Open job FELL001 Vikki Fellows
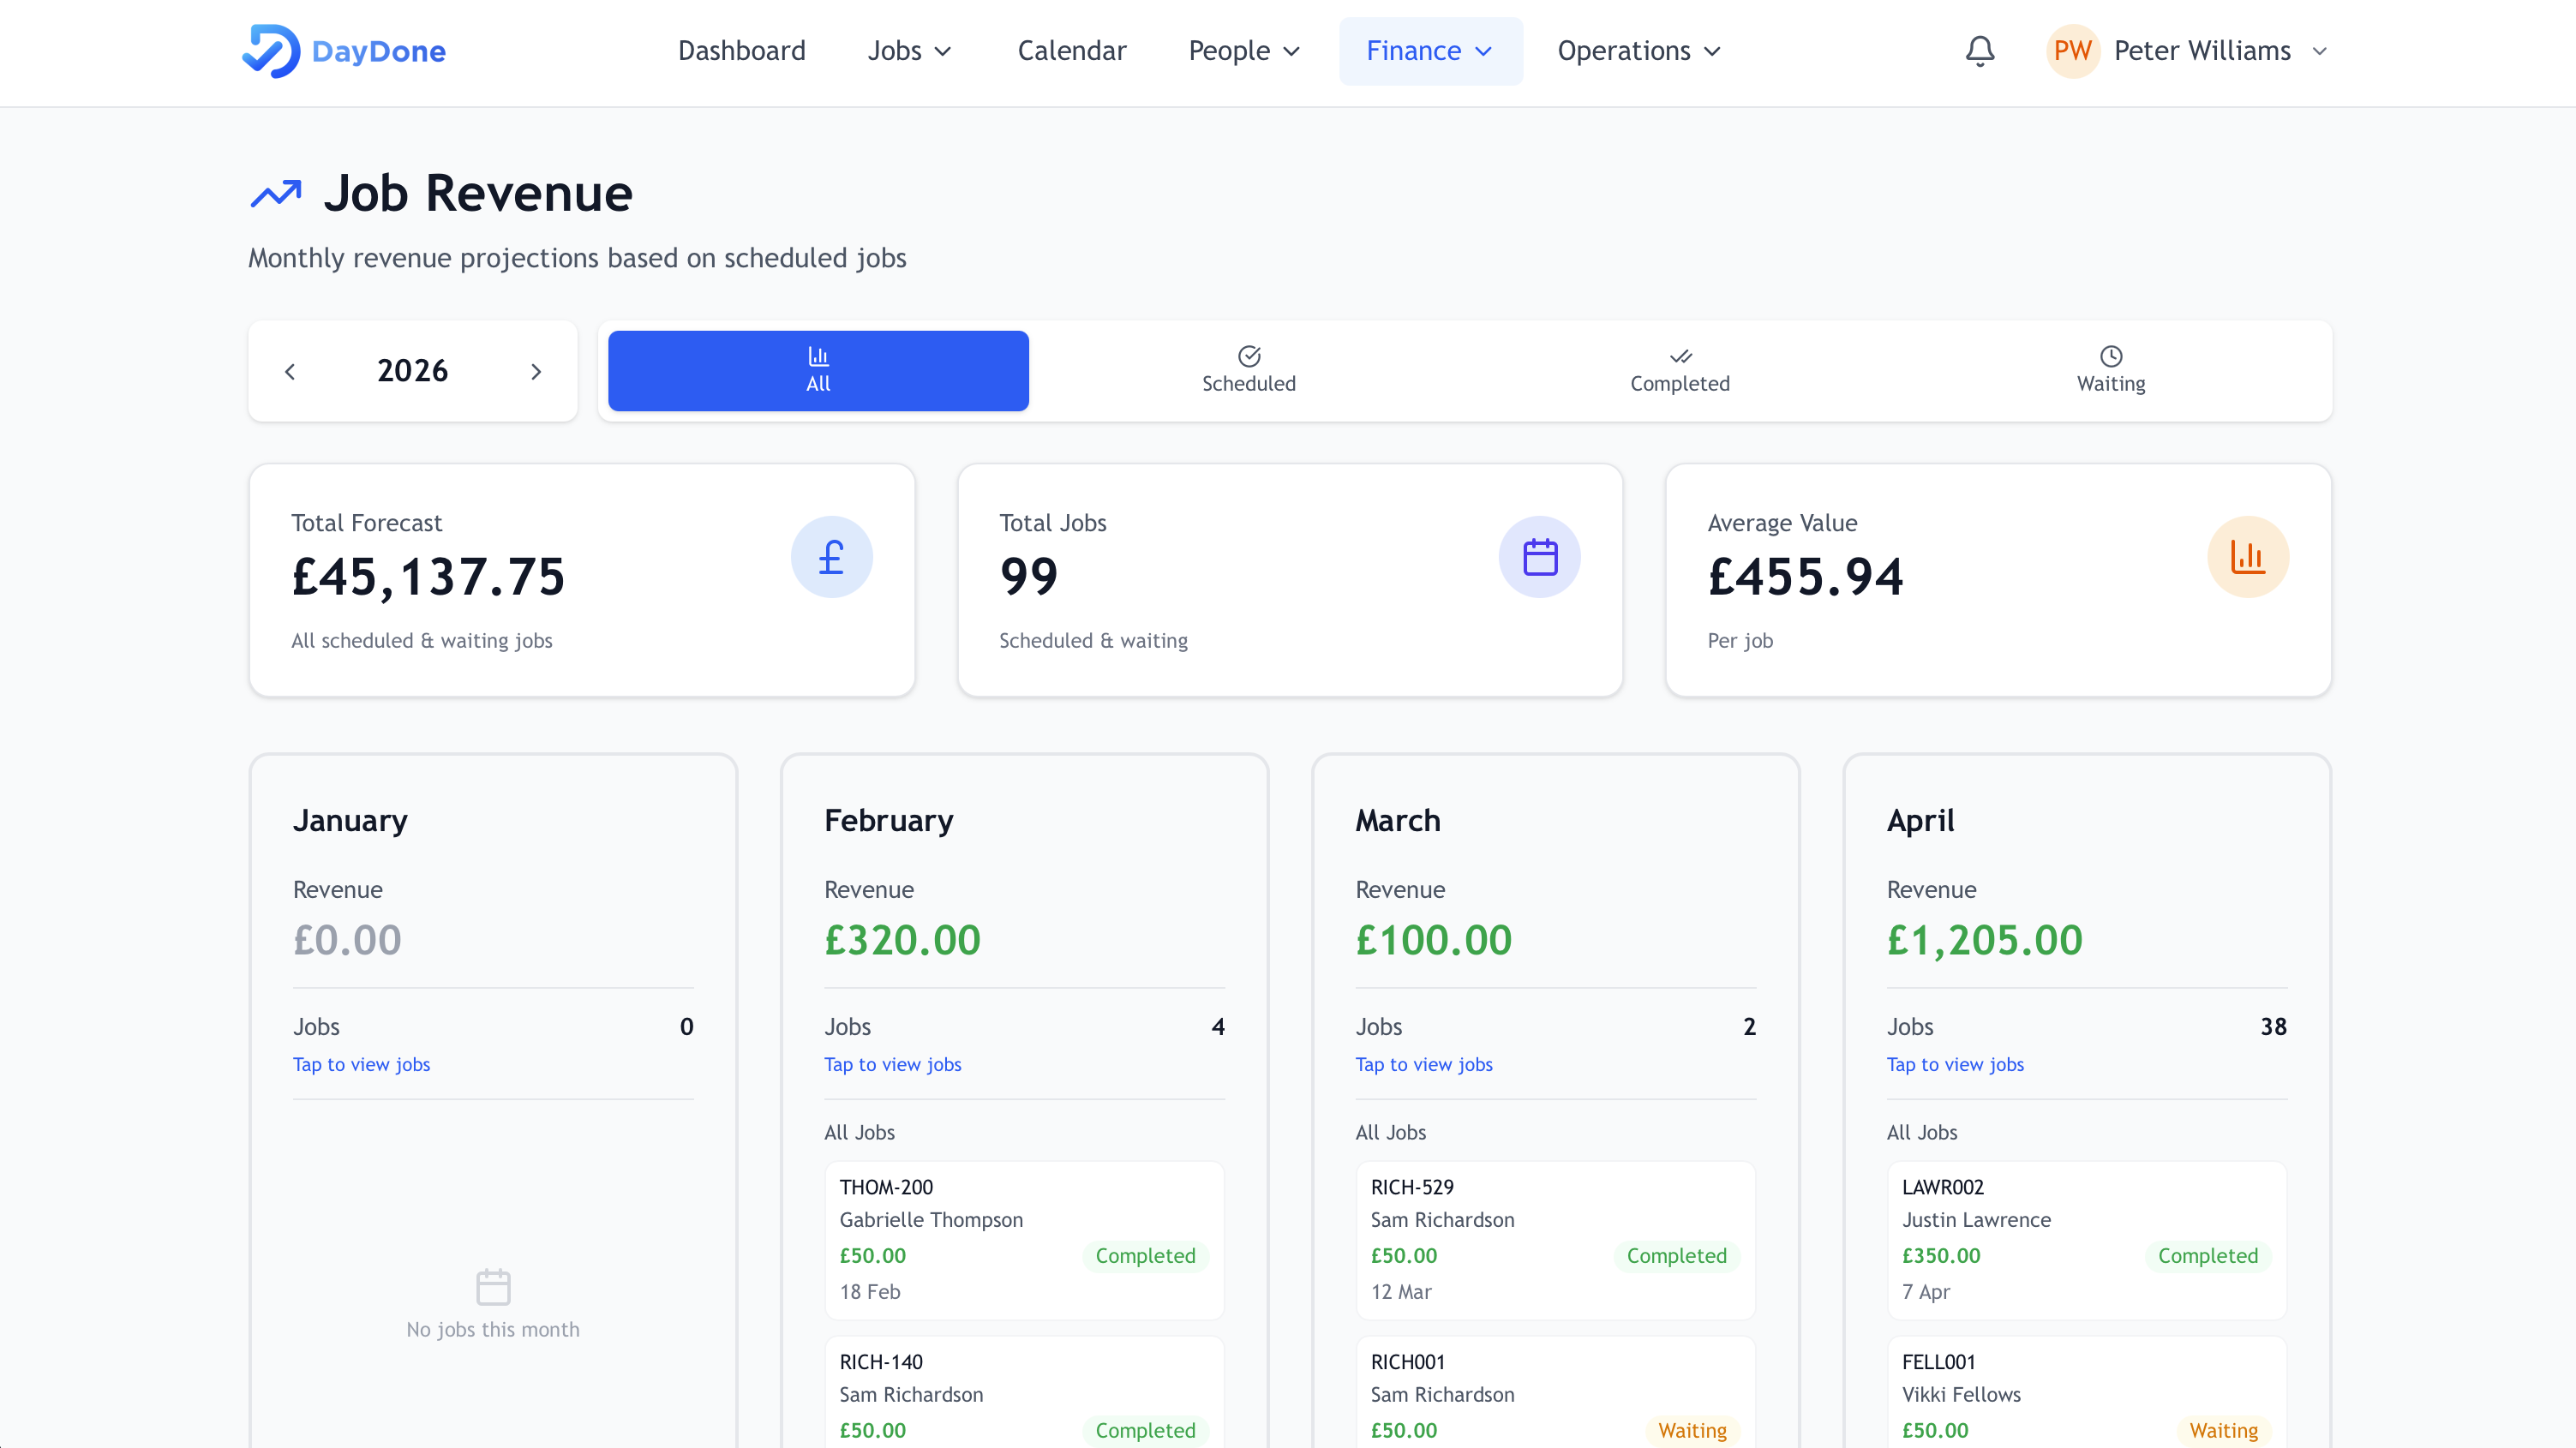 [x=2086, y=1392]
